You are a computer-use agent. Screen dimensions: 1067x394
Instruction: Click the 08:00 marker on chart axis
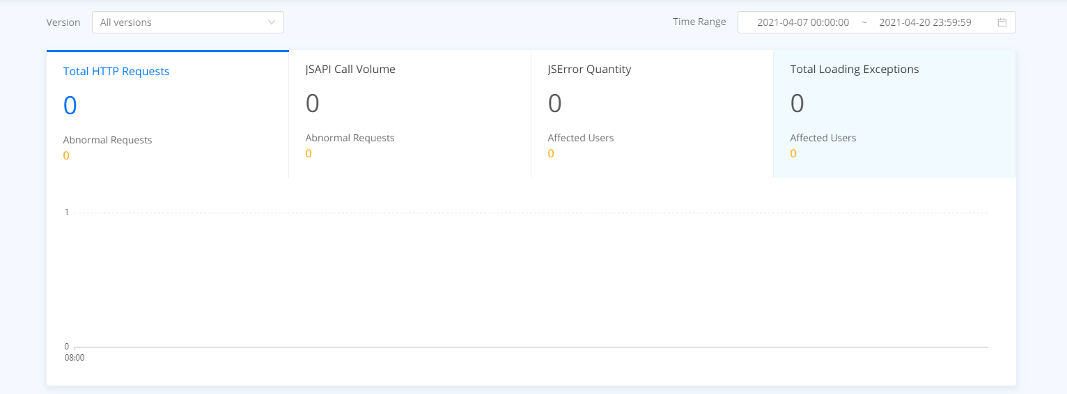click(75, 358)
